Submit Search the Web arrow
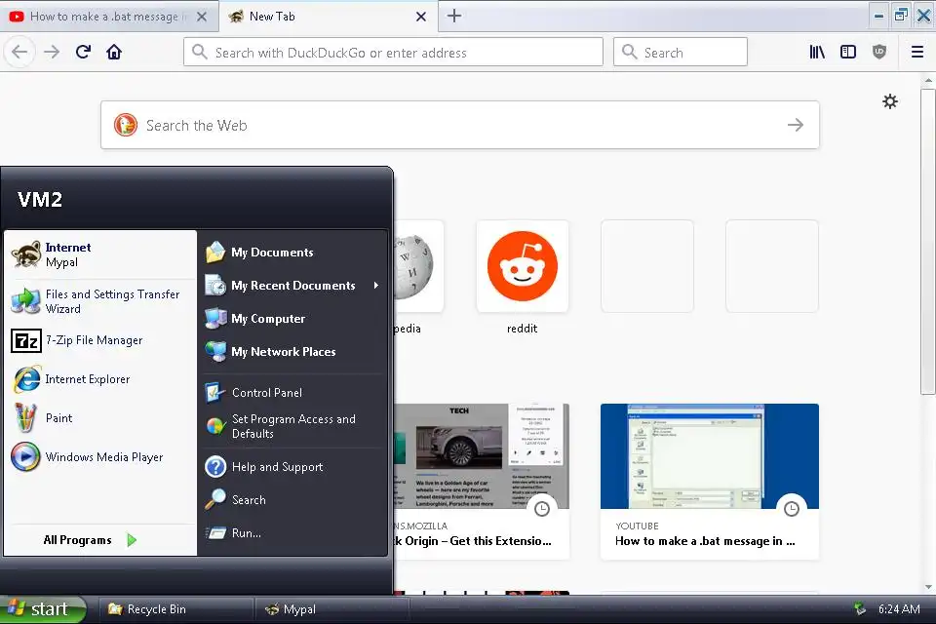 (796, 125)
